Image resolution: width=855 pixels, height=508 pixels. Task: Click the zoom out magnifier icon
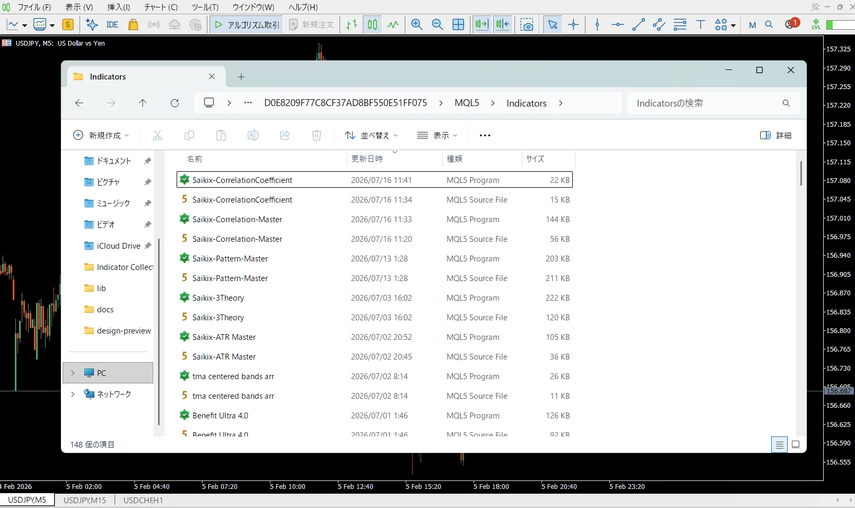(438, 24)
